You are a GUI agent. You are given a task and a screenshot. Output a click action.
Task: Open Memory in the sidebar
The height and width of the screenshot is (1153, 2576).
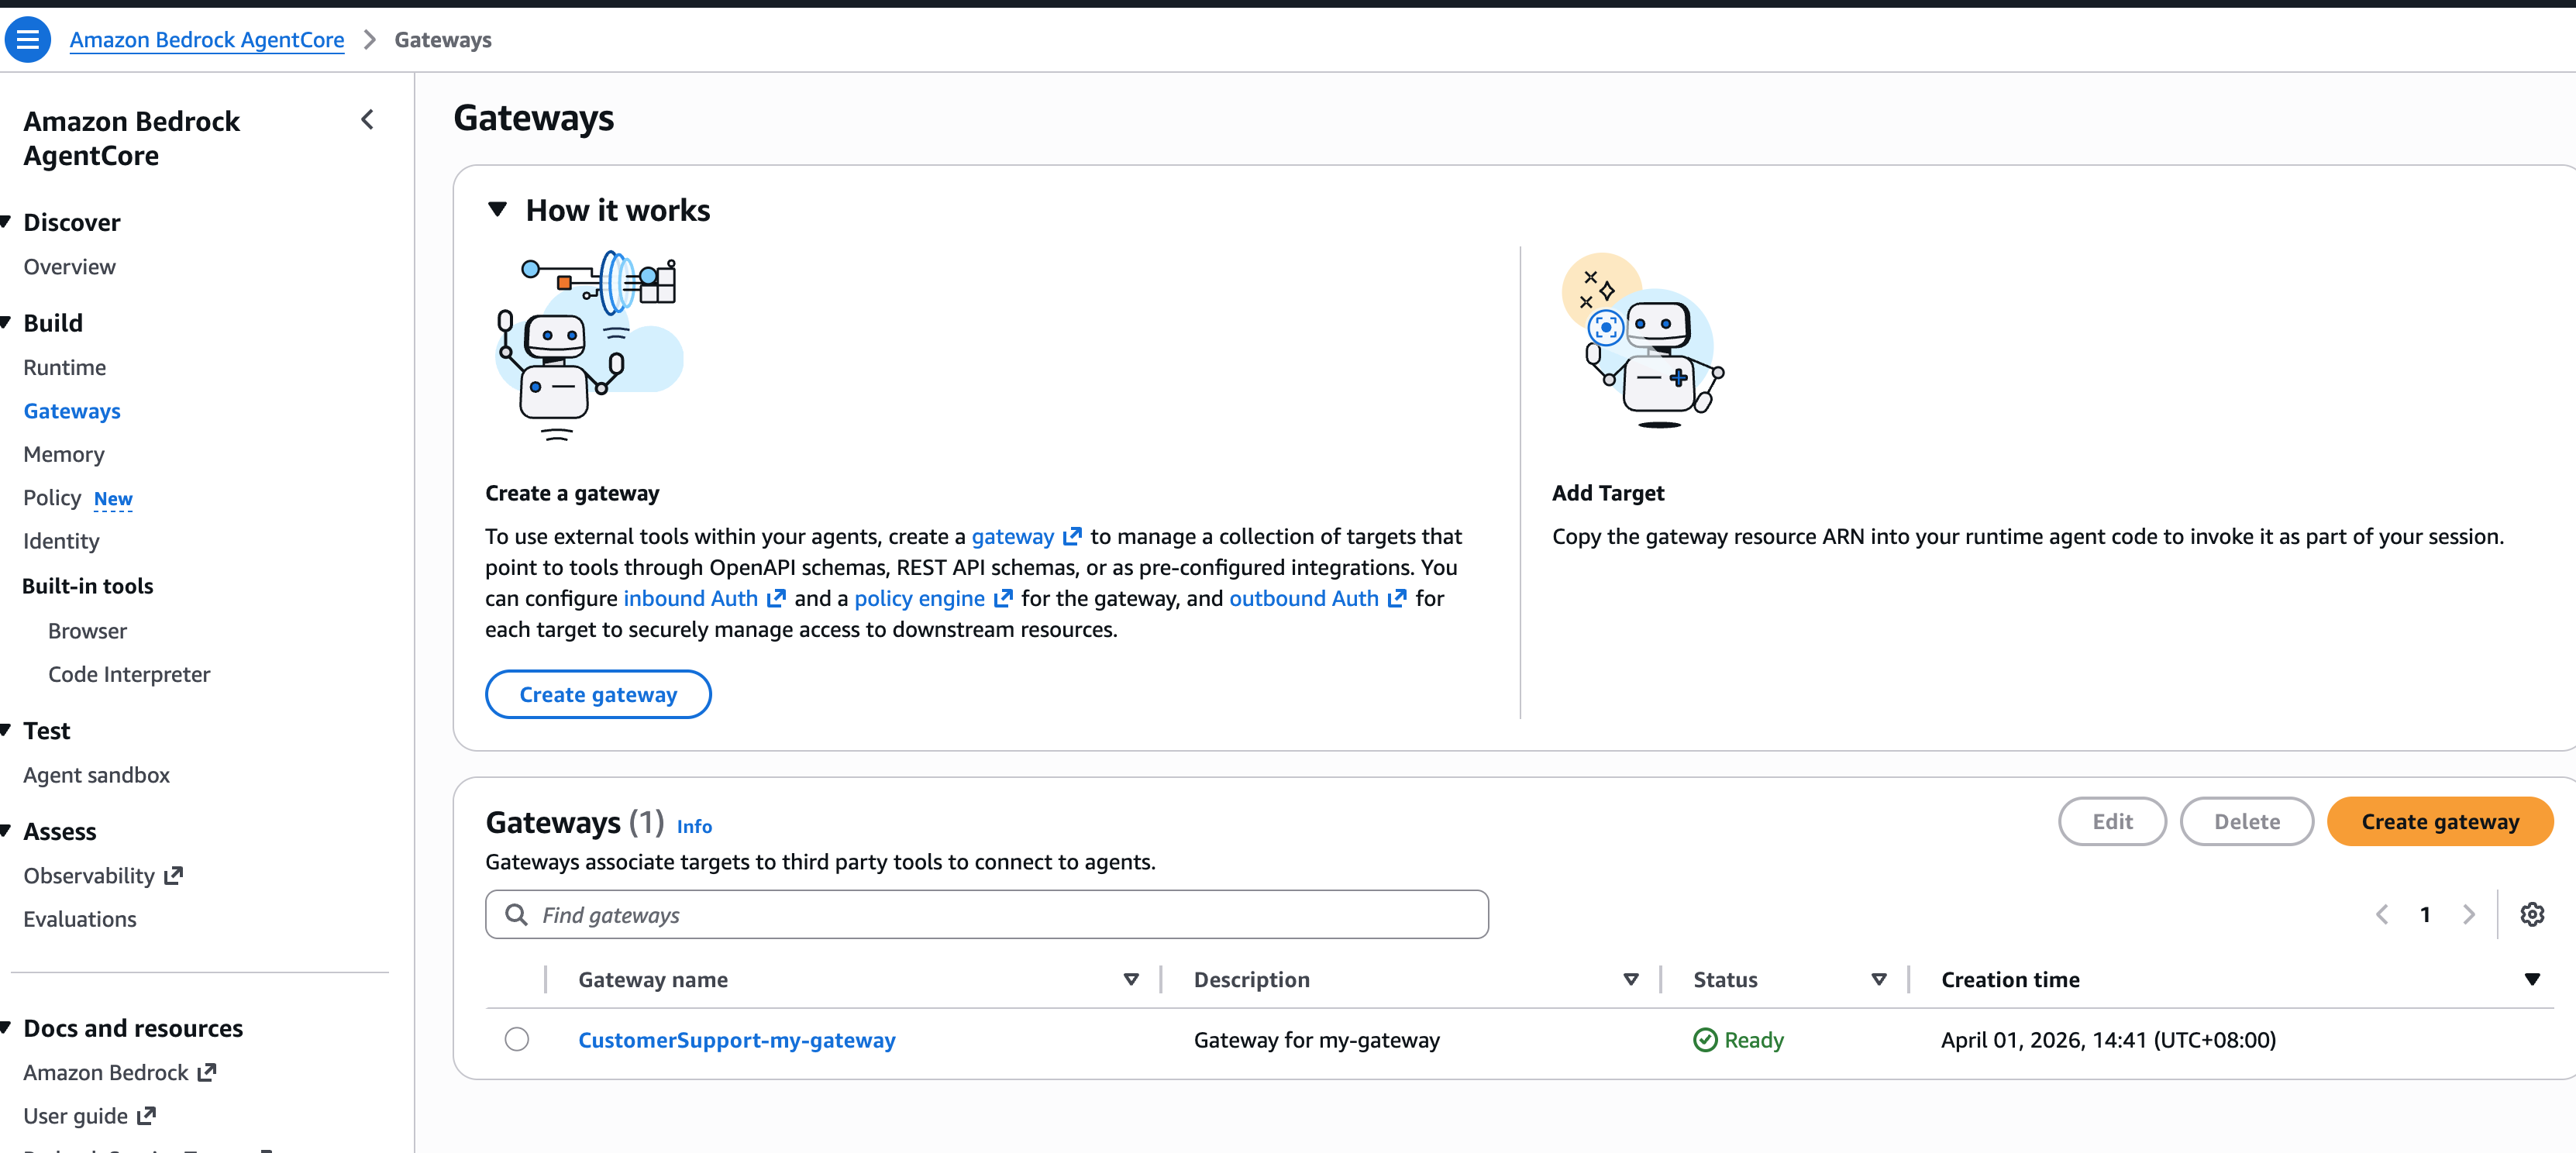click(64, 455)
